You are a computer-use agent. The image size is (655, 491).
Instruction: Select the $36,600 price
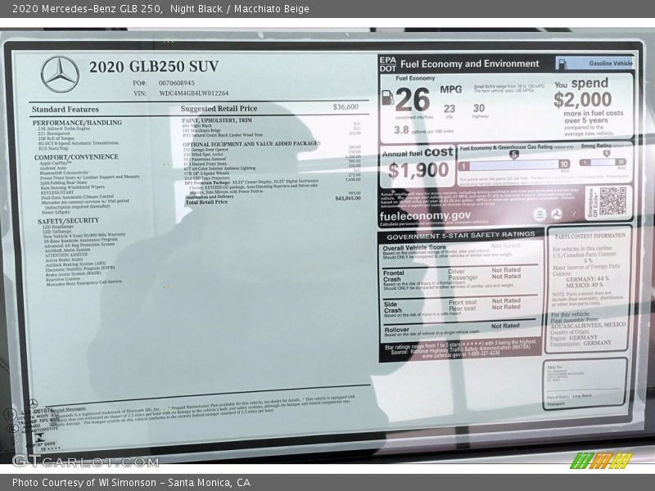346,107
